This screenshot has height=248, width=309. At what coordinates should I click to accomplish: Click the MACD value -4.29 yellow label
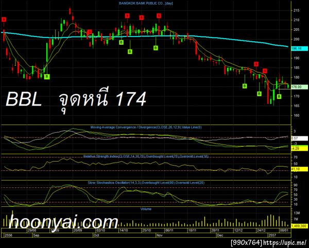tap(299, 149)
